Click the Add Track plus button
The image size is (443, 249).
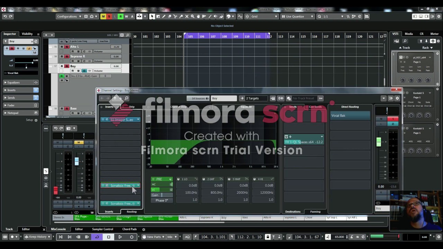pyautogui.click(x=46, y=35)
